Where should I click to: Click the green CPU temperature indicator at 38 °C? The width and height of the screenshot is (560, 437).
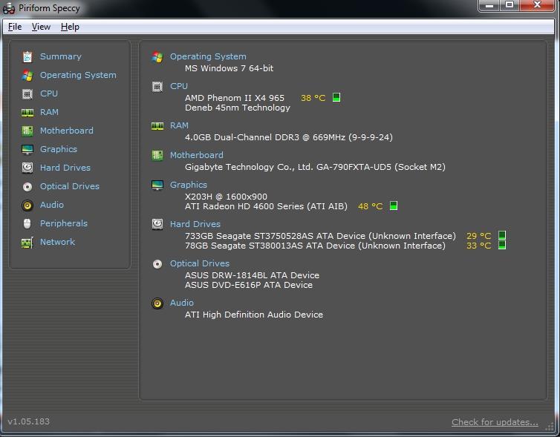[336, 97]
